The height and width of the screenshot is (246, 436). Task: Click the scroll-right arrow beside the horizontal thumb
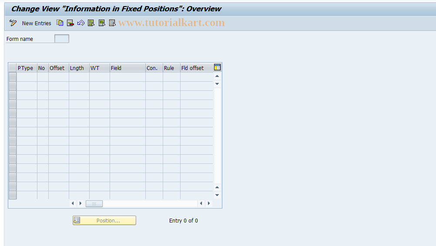pyautogui.click(x=80, y=203)
